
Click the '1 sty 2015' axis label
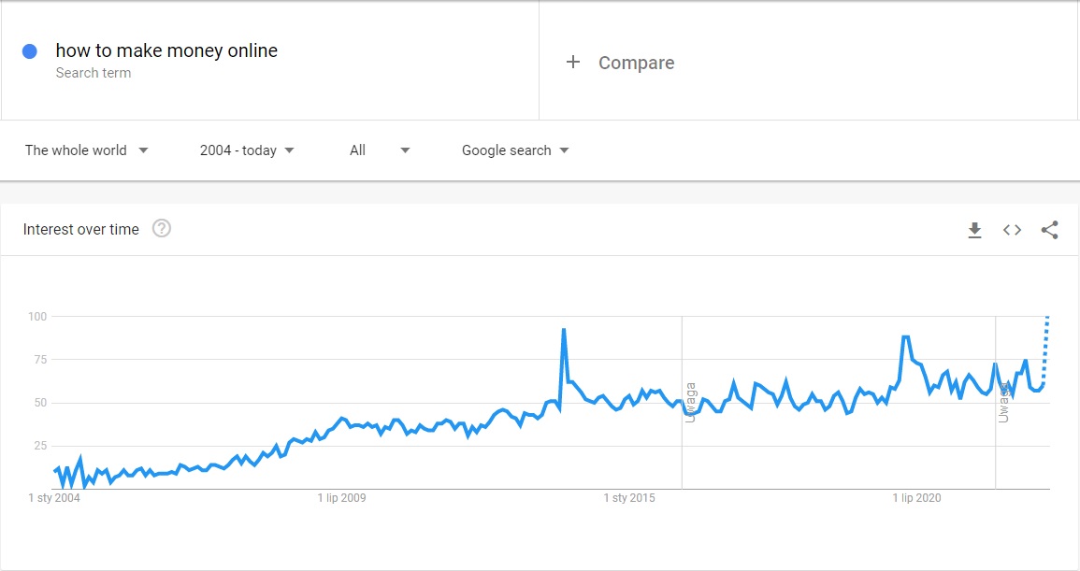pos(629,498)
